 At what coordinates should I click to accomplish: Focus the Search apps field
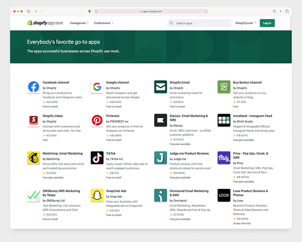point(199,23)
